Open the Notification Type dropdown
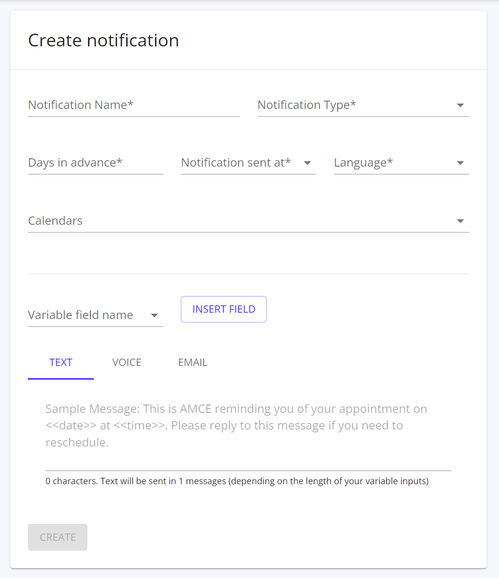 point(356,105)
